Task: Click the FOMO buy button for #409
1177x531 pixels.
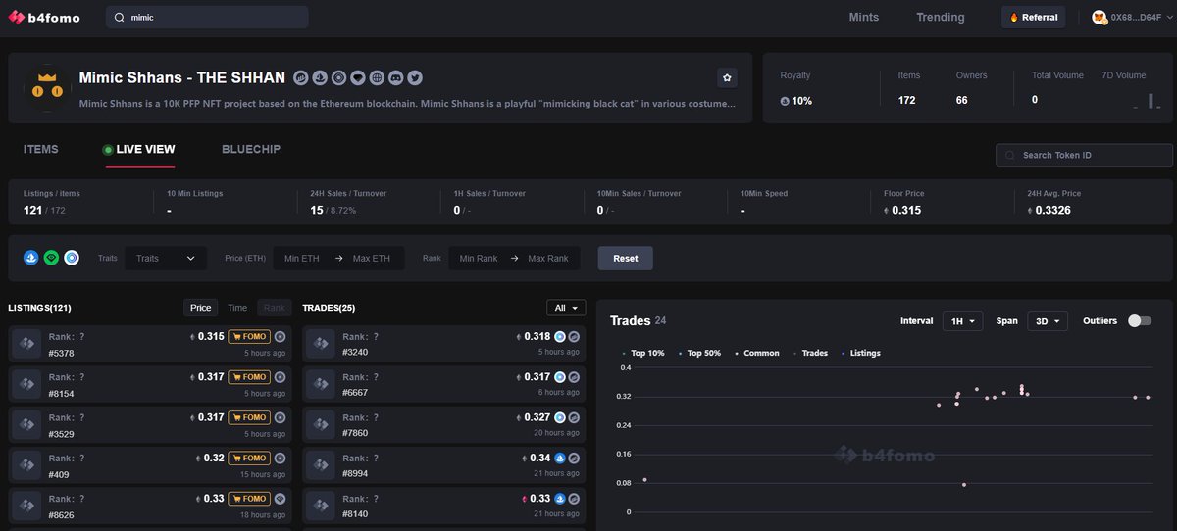Action: (249, 458)
